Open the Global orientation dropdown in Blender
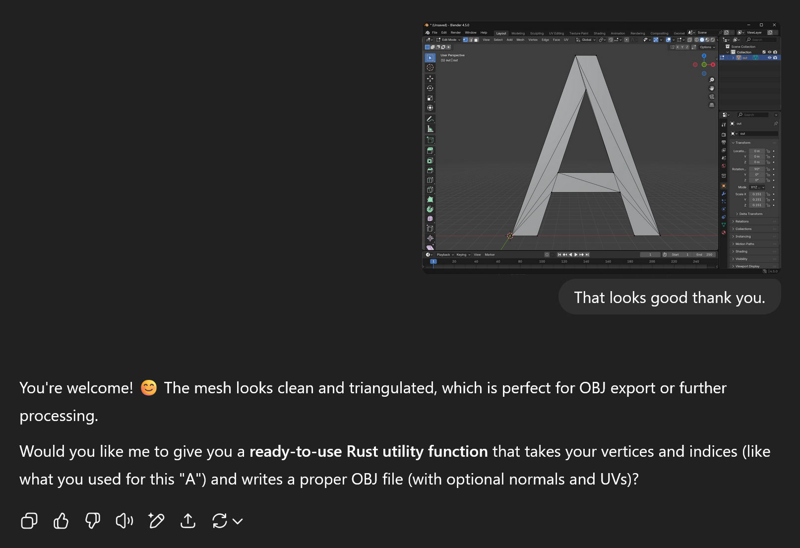800x548 pixels. click(586, 40)
